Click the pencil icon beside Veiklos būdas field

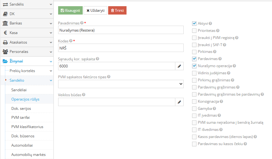point(179,102)
